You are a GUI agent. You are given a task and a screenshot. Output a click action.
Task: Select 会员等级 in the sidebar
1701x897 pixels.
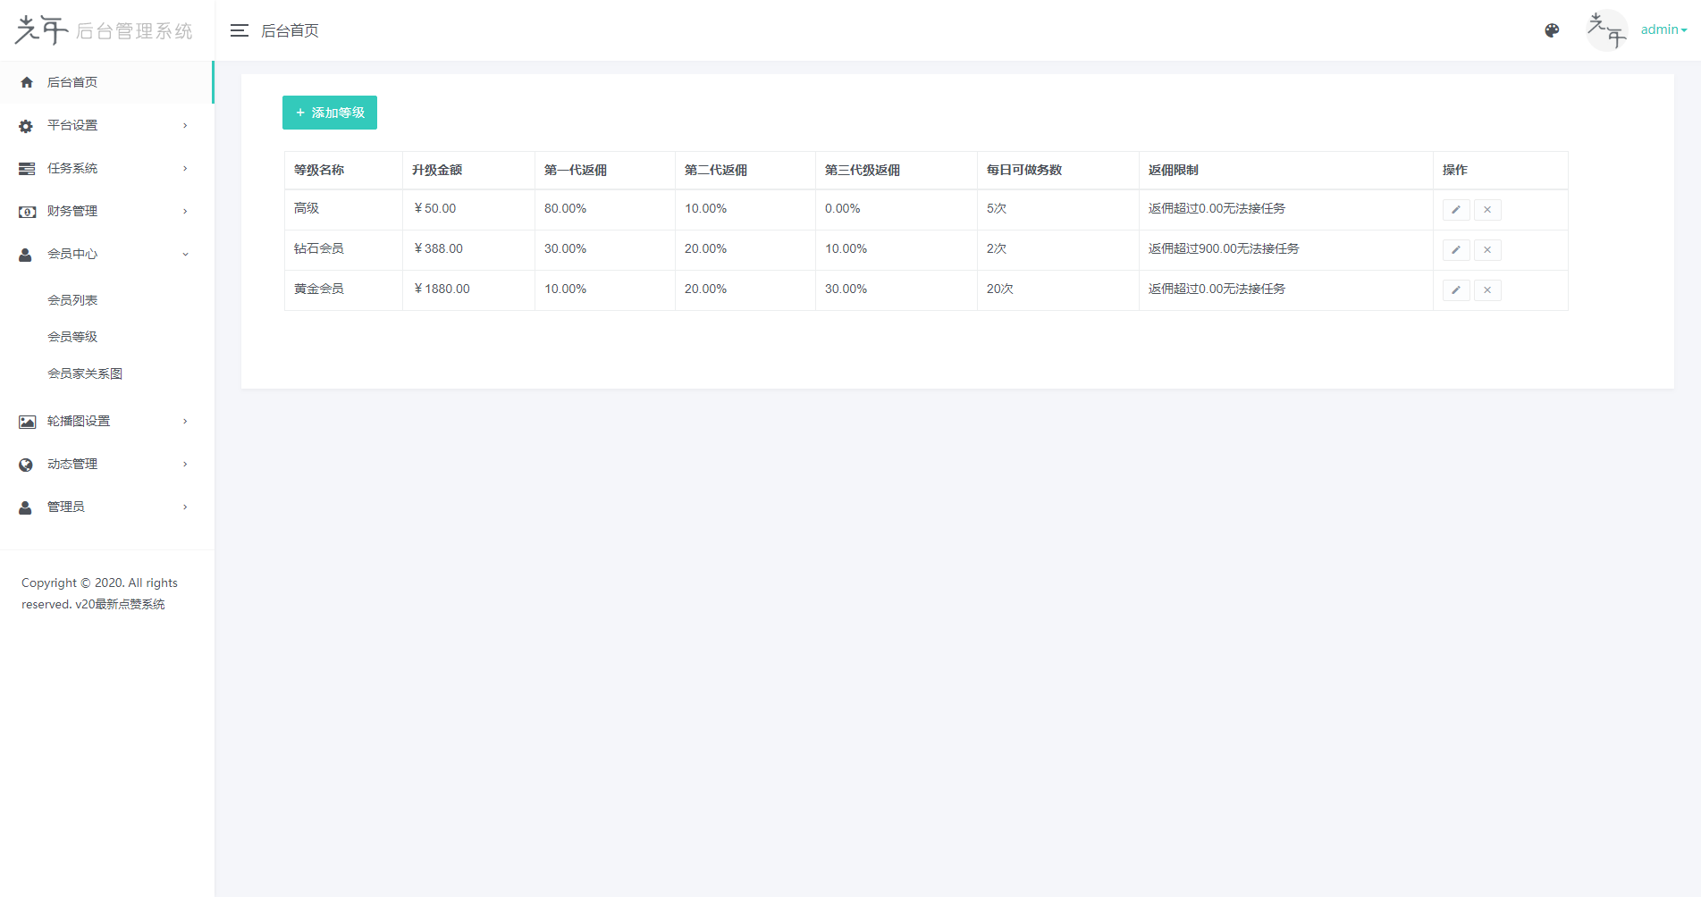pyautogui.click(x=72, y=337)
